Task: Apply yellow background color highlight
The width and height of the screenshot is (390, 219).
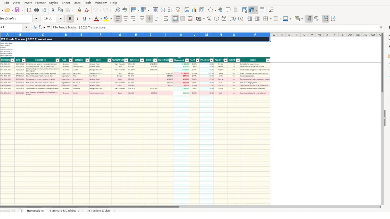Action: coord(106,19)
